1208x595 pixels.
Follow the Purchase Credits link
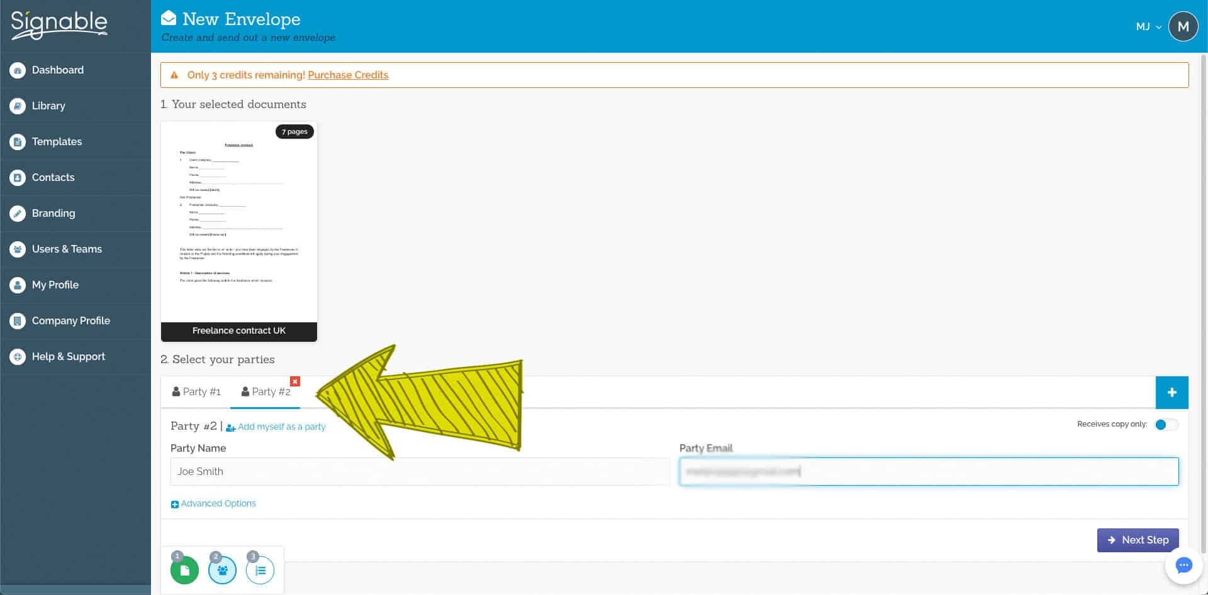point(348,75)
